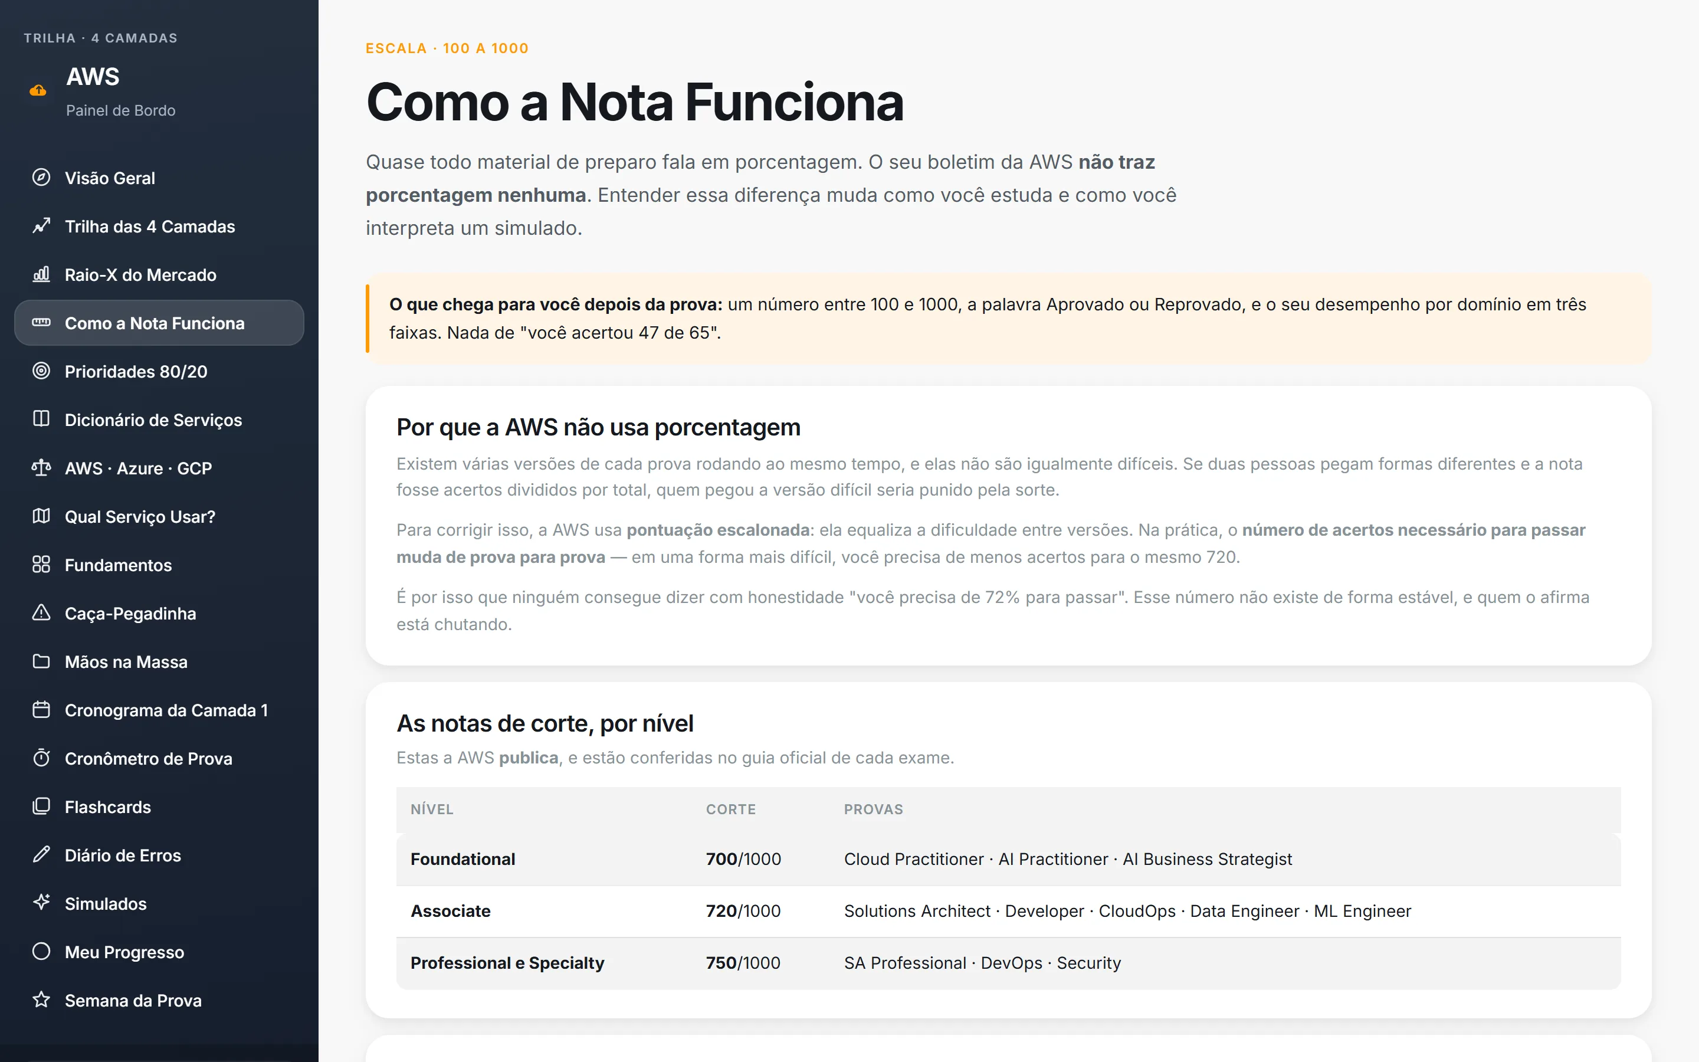Click the orange AWS cloud logo icon
The width and height of the screenshot is (1699, 1062).
38,90
